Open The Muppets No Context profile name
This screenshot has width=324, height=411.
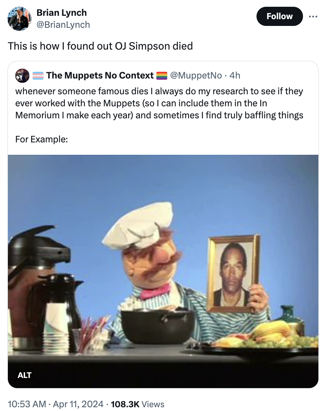pos(100,76)
